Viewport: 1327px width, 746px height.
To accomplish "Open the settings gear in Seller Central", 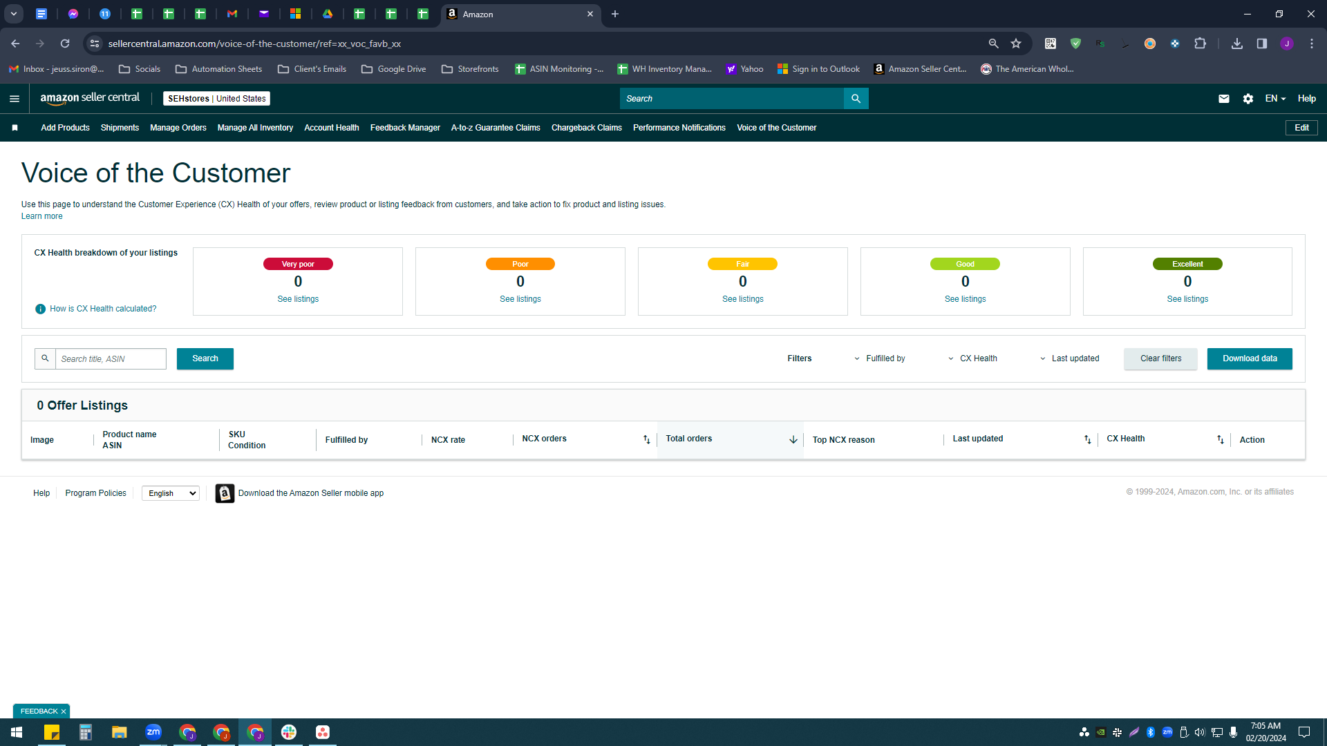I will 1248,99.
